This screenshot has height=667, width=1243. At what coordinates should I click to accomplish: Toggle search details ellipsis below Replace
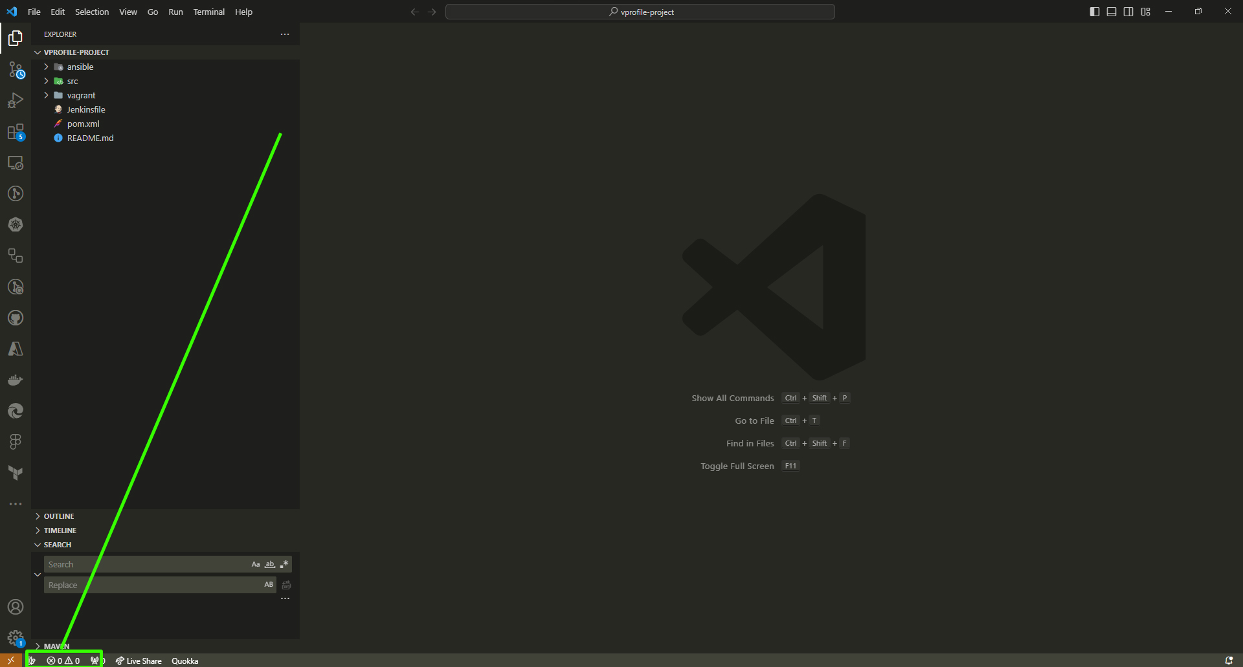point(285,599)
